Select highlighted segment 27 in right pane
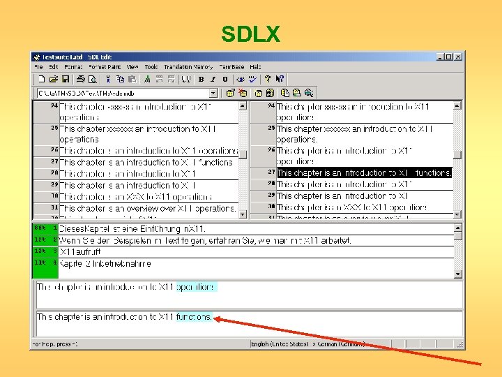 365,173
